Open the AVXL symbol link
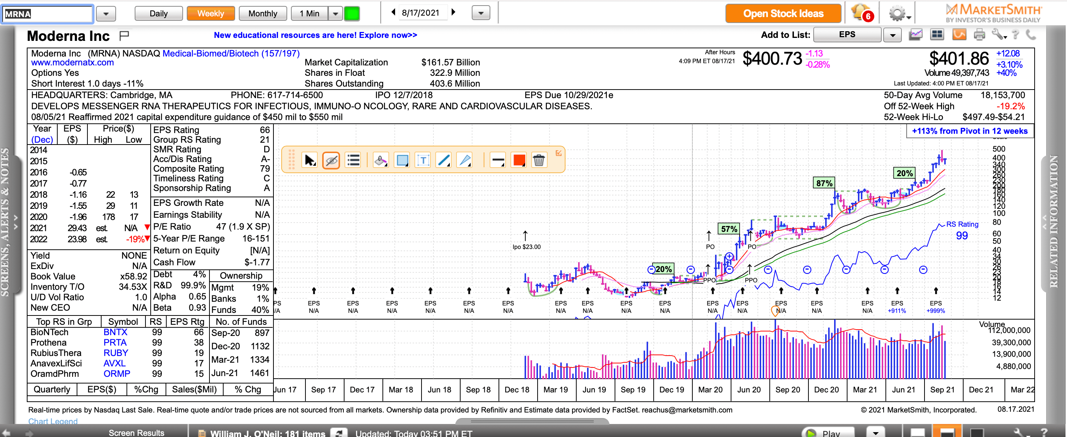Image resolution: width=1067 pixels, height=437 pixels. click(114, 363)
